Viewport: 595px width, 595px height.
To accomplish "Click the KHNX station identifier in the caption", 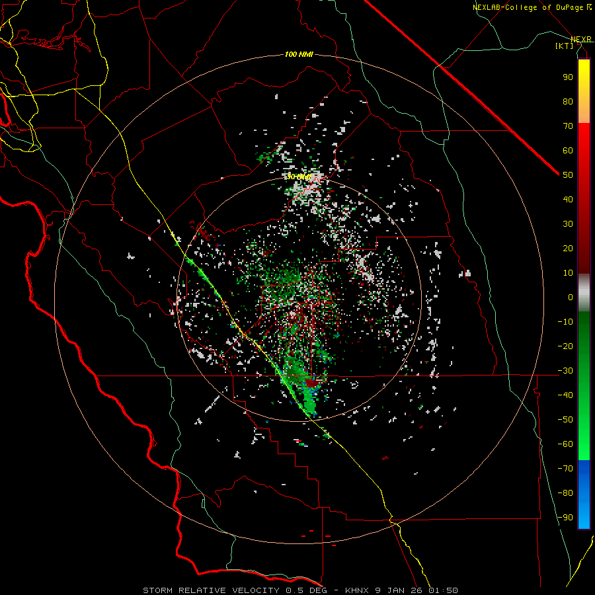I will click(357, 590).
